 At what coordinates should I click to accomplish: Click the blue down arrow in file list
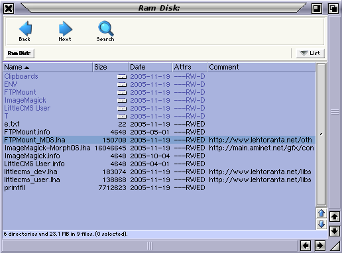(x=321, y=224)
